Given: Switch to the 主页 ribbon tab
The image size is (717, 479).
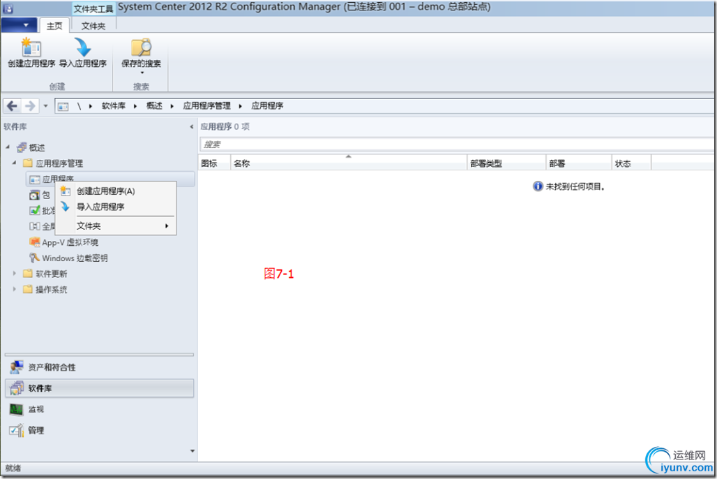Looking at the screenshot, I should point(54,26).
